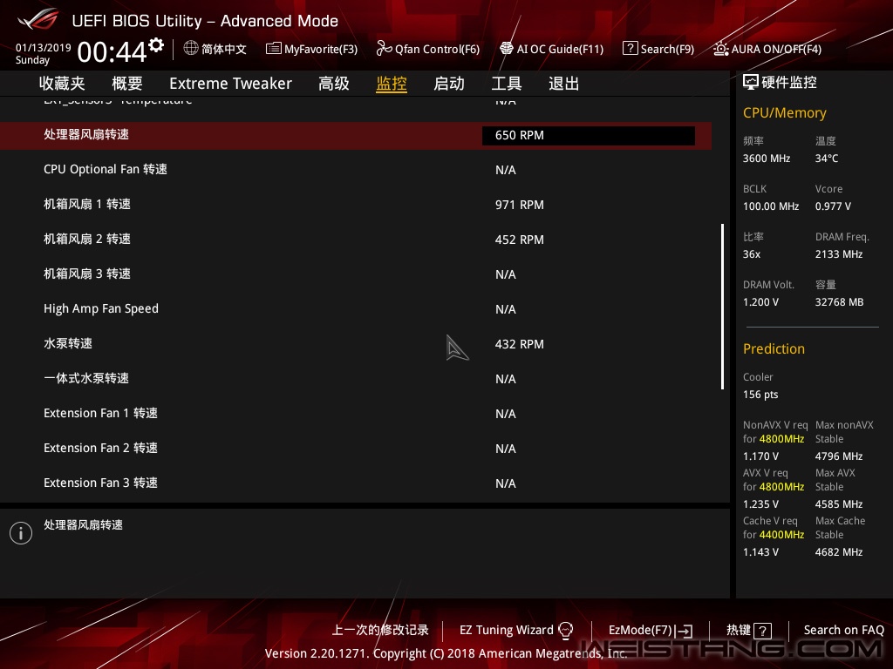The image size is (893, 669).
Task: Select 处理器风扇转速 row
Action: (x=356, y=135)
